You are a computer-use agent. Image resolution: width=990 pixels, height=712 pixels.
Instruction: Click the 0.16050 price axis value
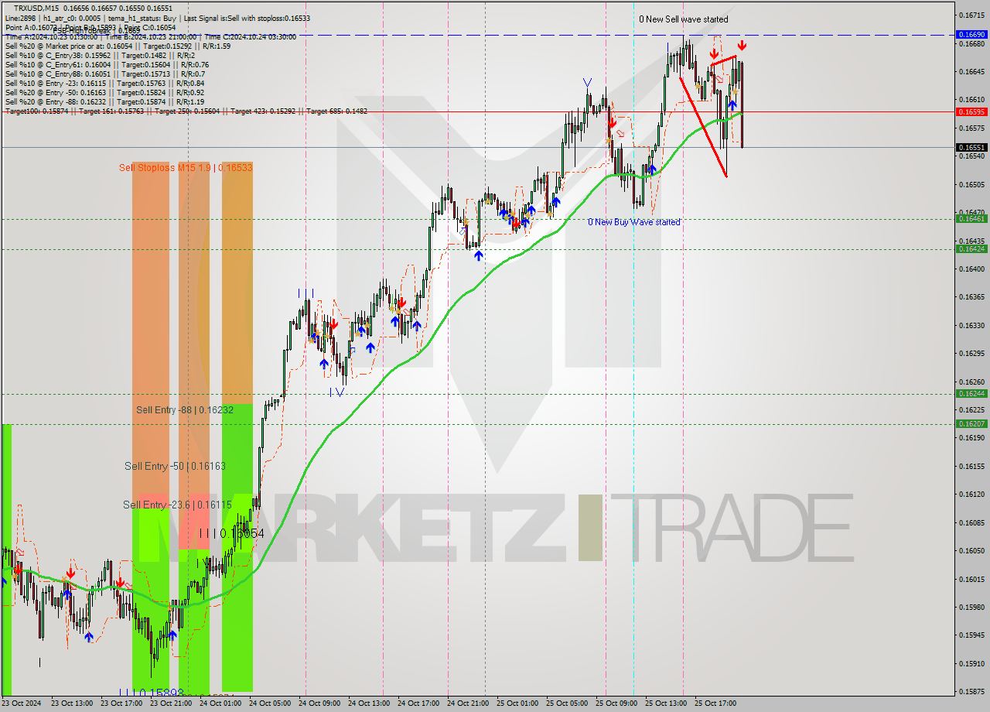pos(971,550)
